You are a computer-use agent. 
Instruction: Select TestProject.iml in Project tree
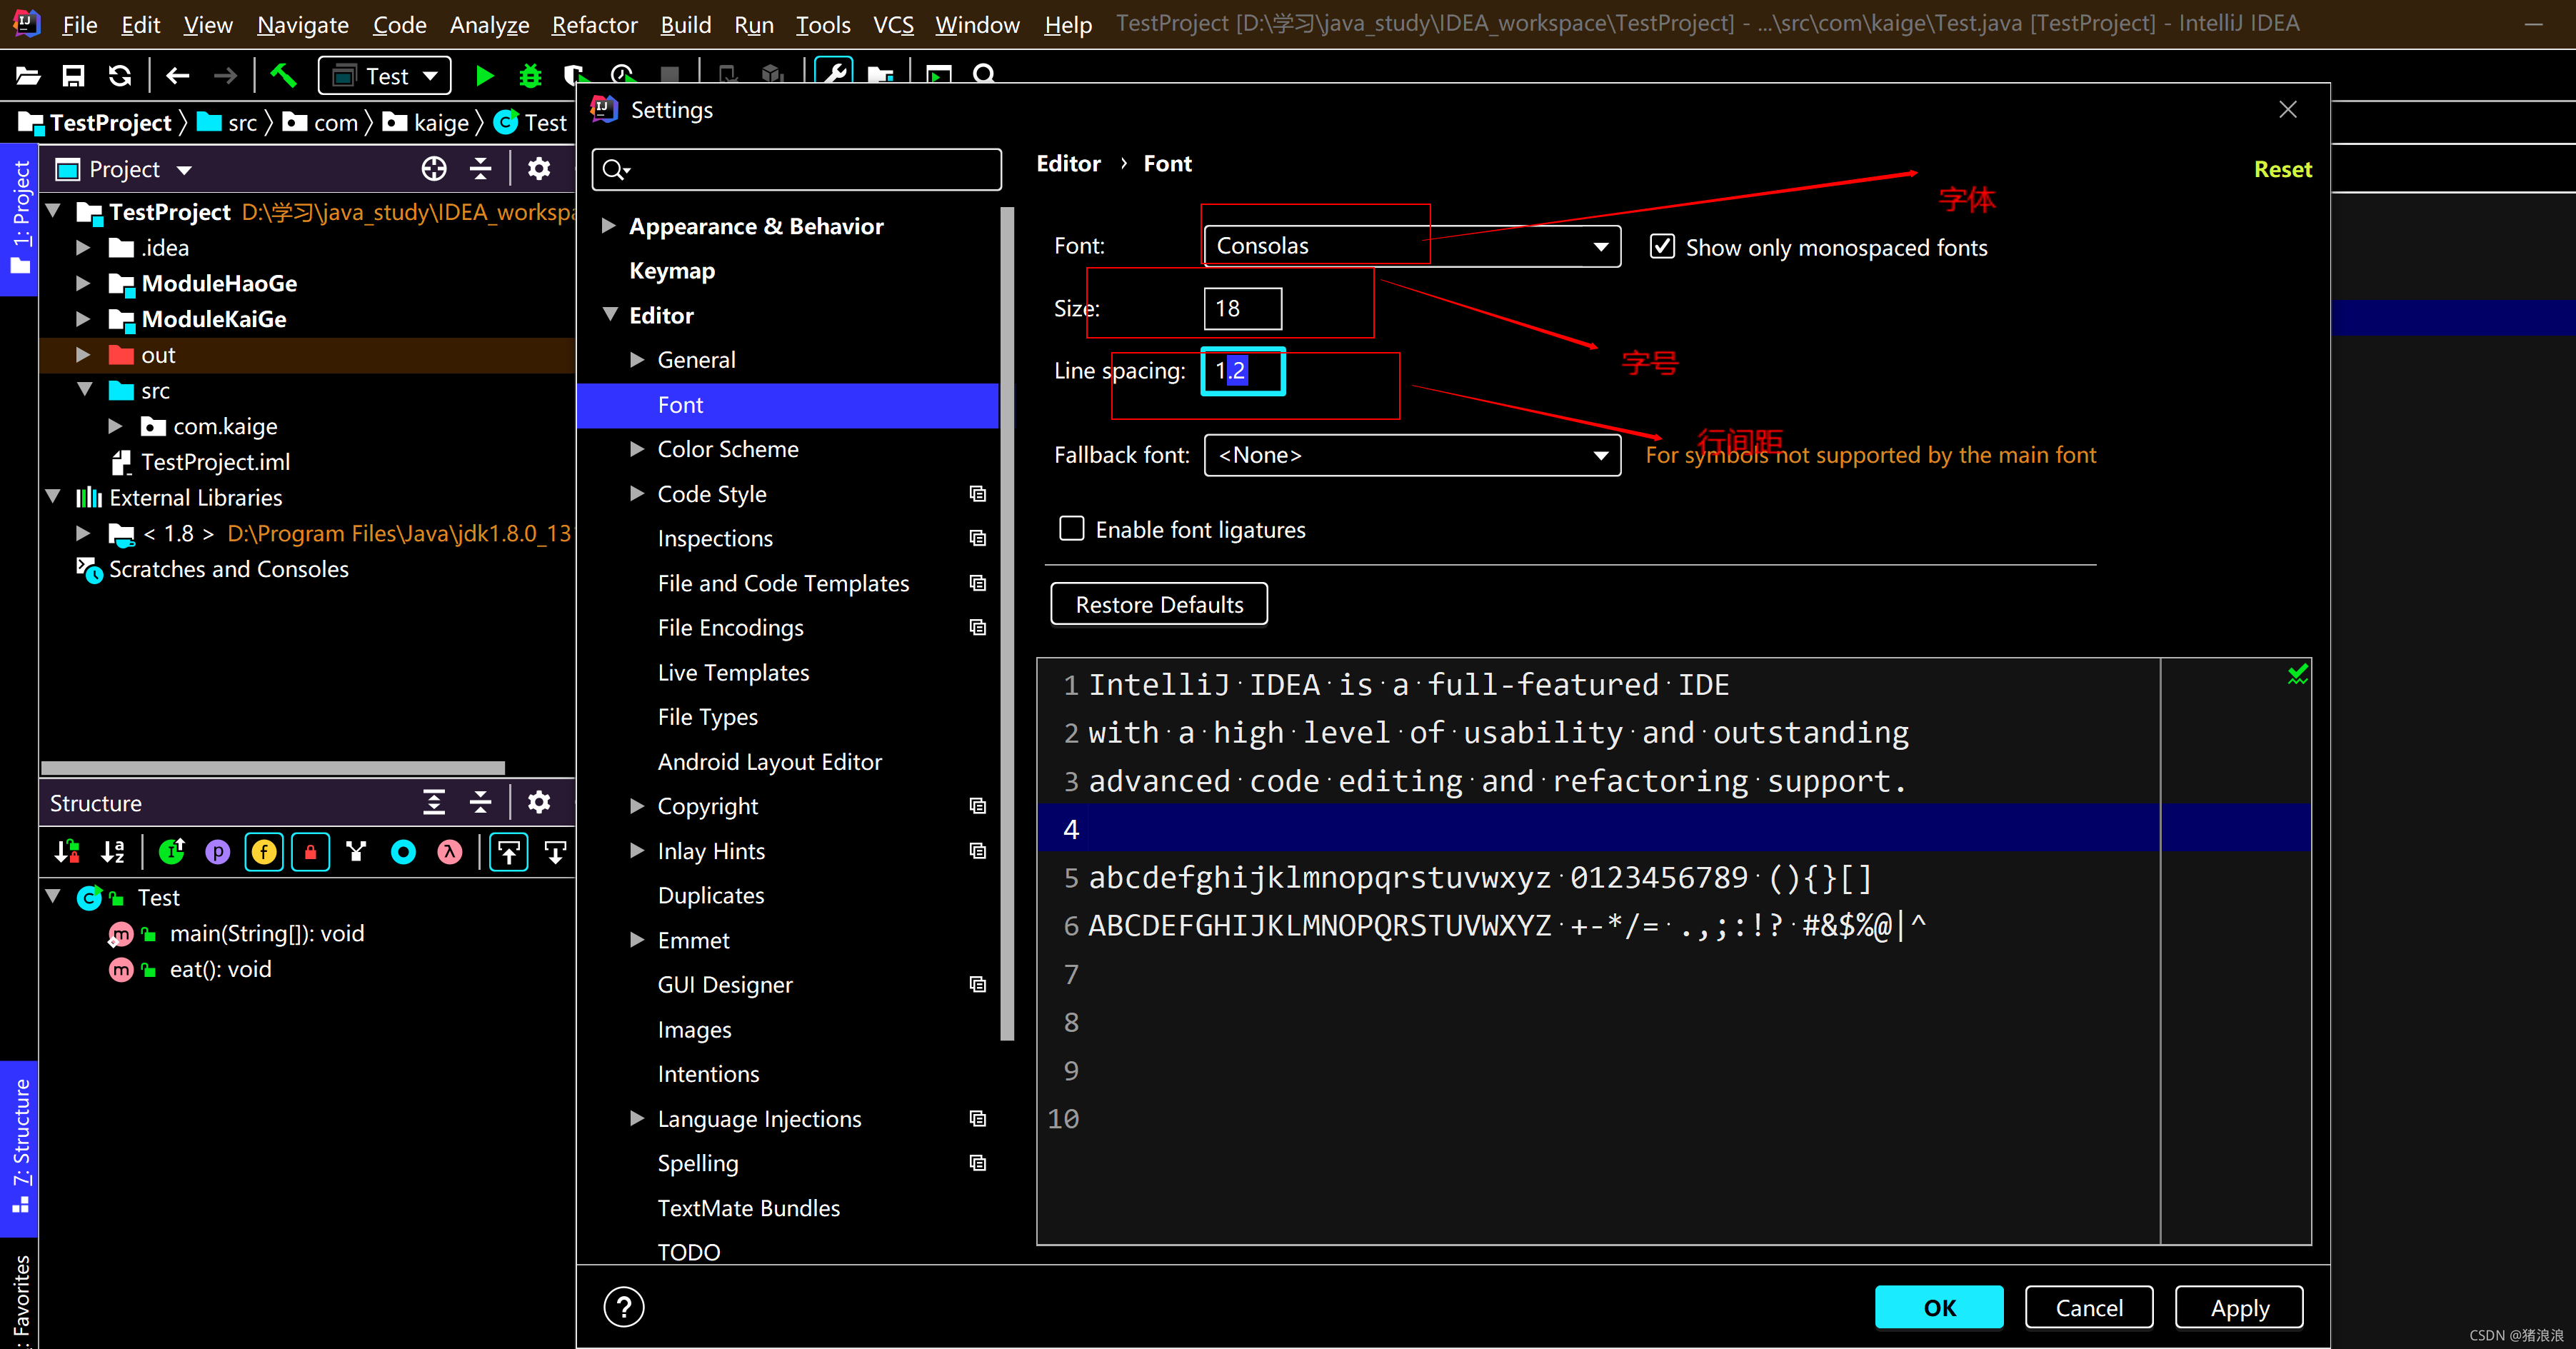coord(215,462)
